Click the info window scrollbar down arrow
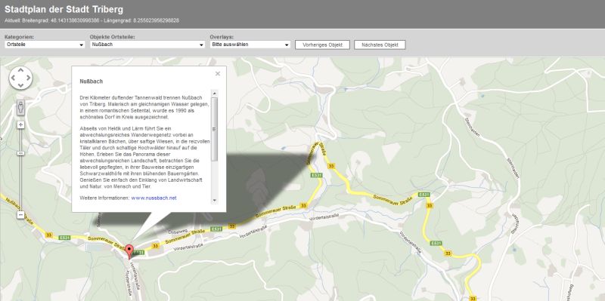Image resolution: width=605 pixels, height=301 pixels. coord(215,200)
